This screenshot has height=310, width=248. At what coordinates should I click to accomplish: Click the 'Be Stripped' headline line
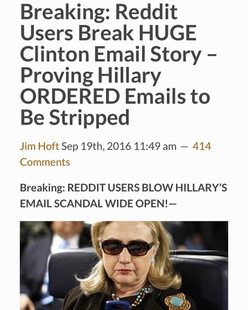point(75,117)
